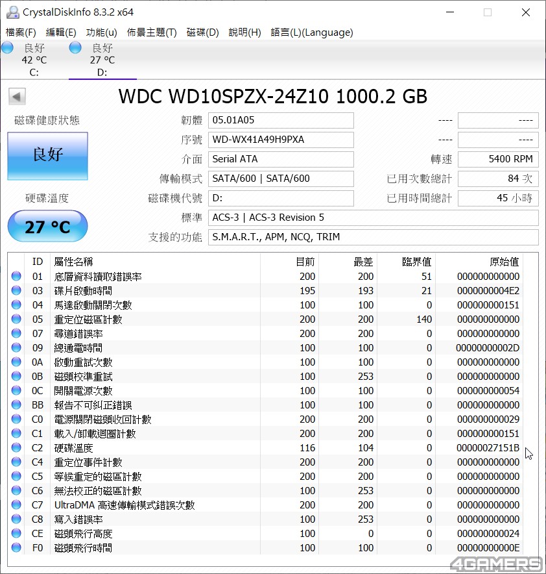Click the 原始值 column header

tap(479, 262)
